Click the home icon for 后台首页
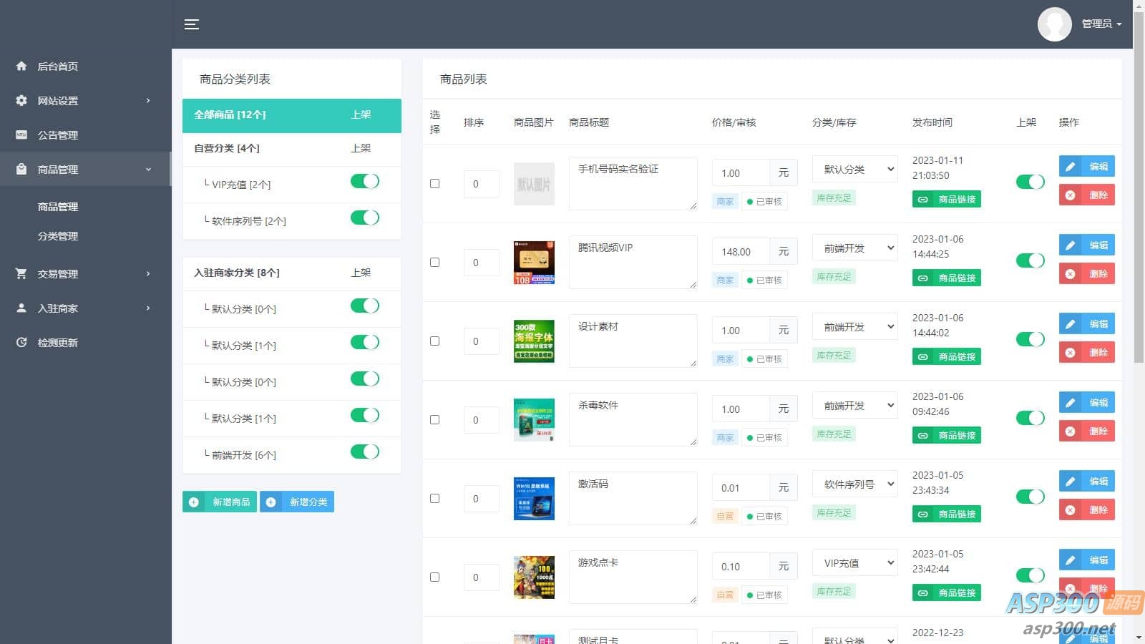 [x=21, y=66]
